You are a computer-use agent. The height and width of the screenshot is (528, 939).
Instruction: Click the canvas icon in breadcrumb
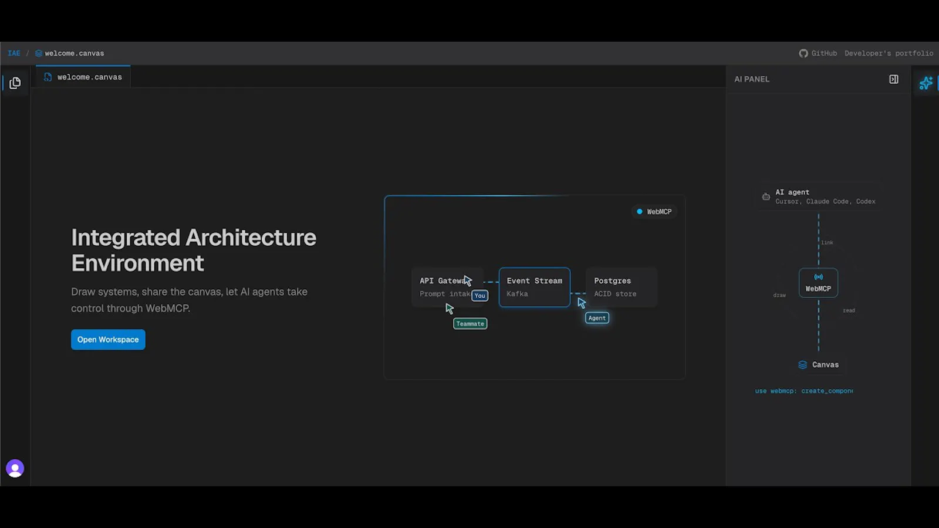click(x=39, y=53)
